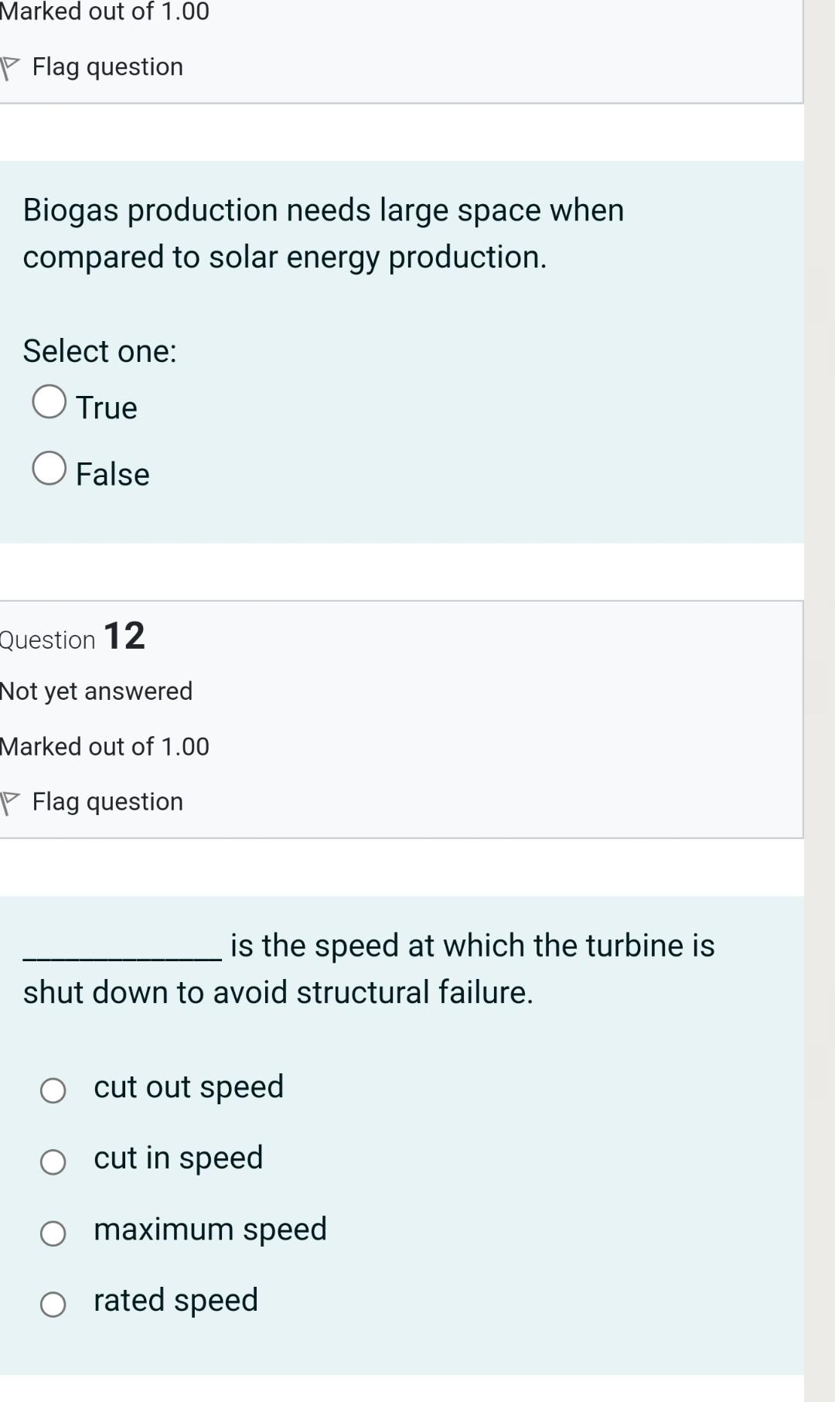Click the flag icon for Question 12

[9, 803]
